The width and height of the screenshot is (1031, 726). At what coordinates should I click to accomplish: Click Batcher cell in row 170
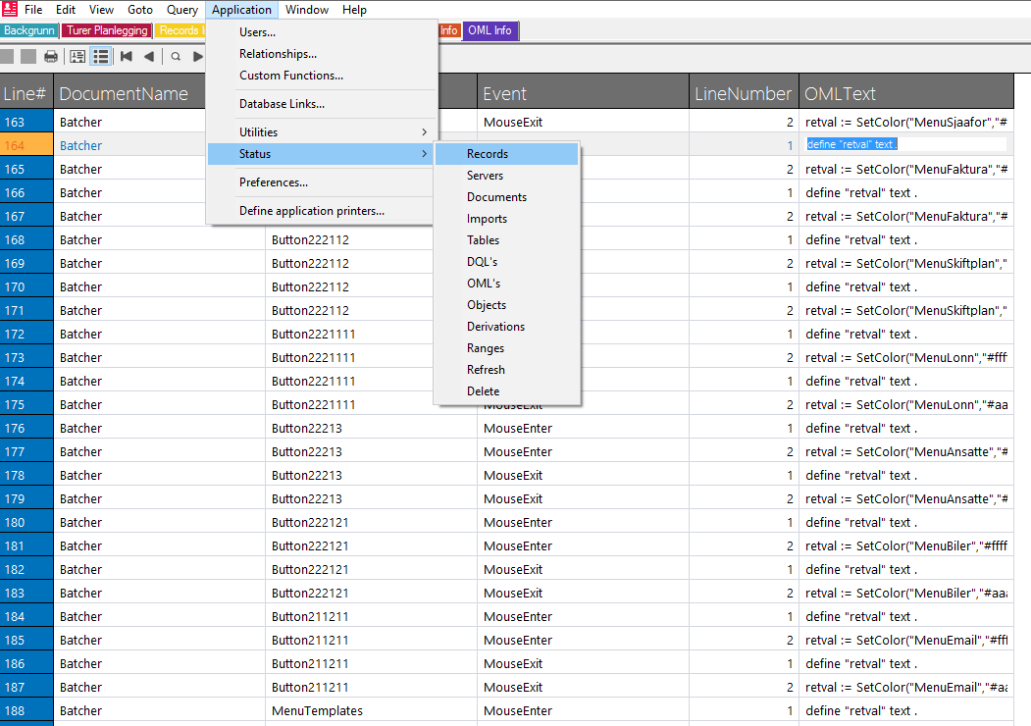pyautogui.click(x=159, y=286)
